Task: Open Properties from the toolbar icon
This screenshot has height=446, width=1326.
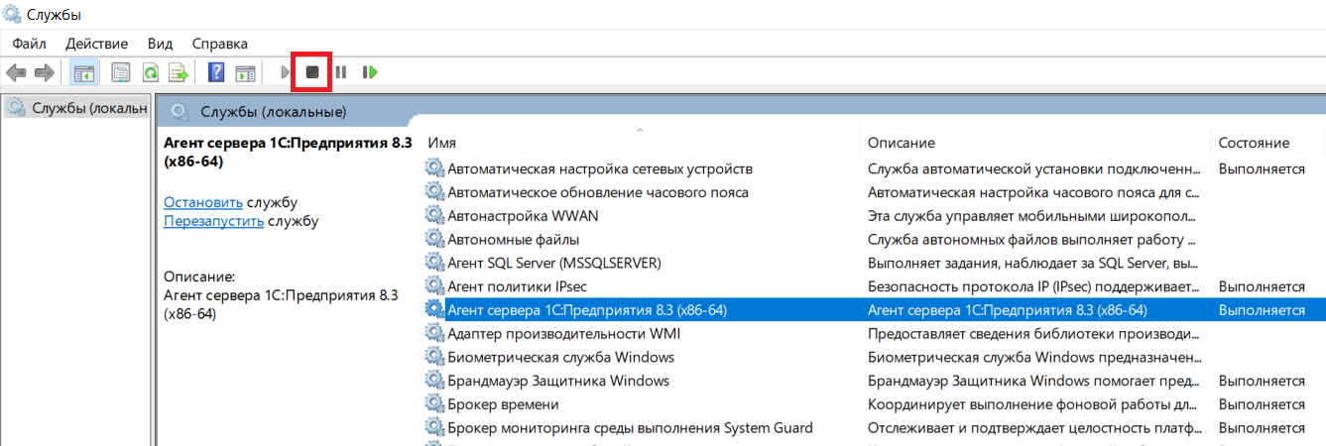Action: click(x=121, y=72)
